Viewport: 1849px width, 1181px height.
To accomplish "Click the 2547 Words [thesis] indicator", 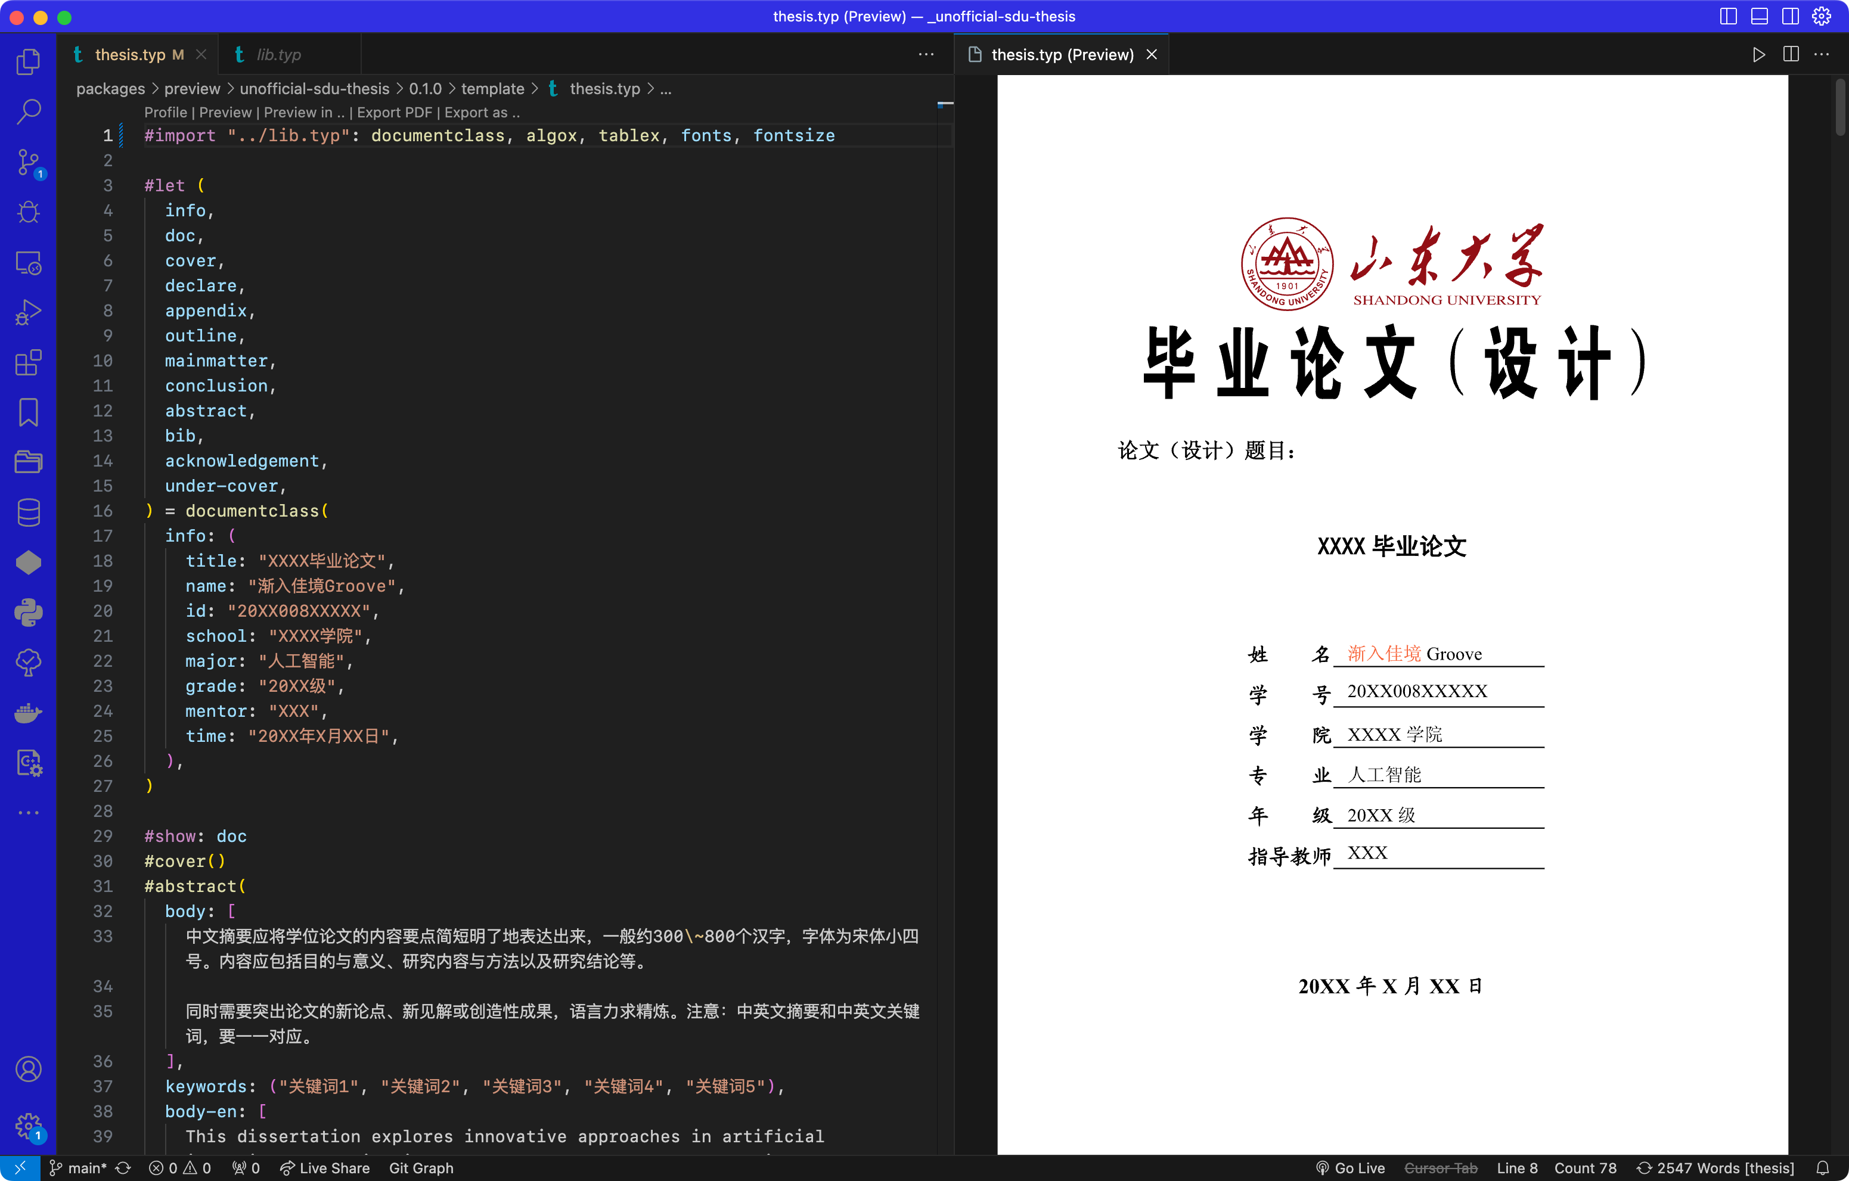I will click(1715, 1168).
